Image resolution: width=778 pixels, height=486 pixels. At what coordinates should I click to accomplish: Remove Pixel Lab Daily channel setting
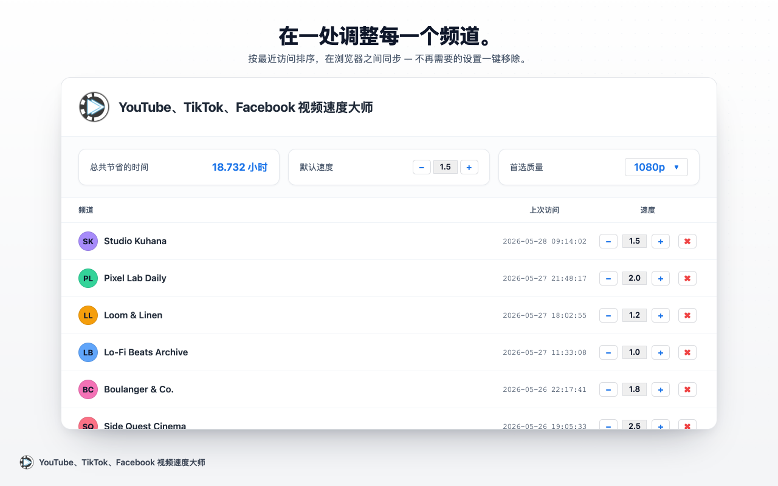click(687, 278)
